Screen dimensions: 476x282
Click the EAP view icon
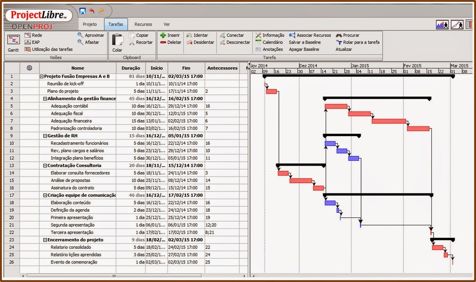(x=31, y=42)
